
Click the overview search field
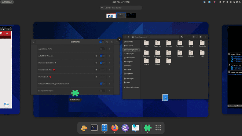(x=121, y=8)
